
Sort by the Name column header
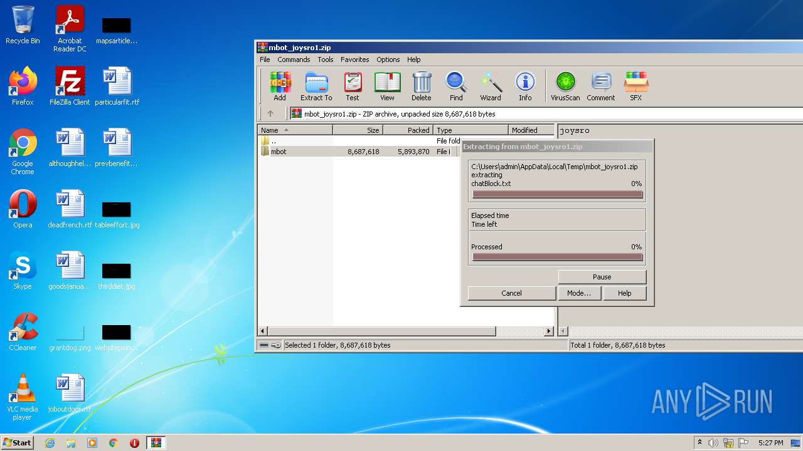coord(295,130)
